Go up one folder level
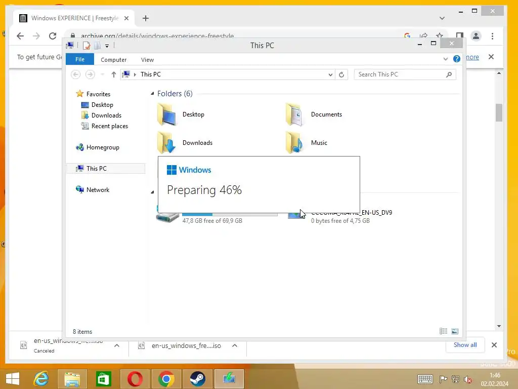This screenshot has width=518, height=389. [114, 74]
